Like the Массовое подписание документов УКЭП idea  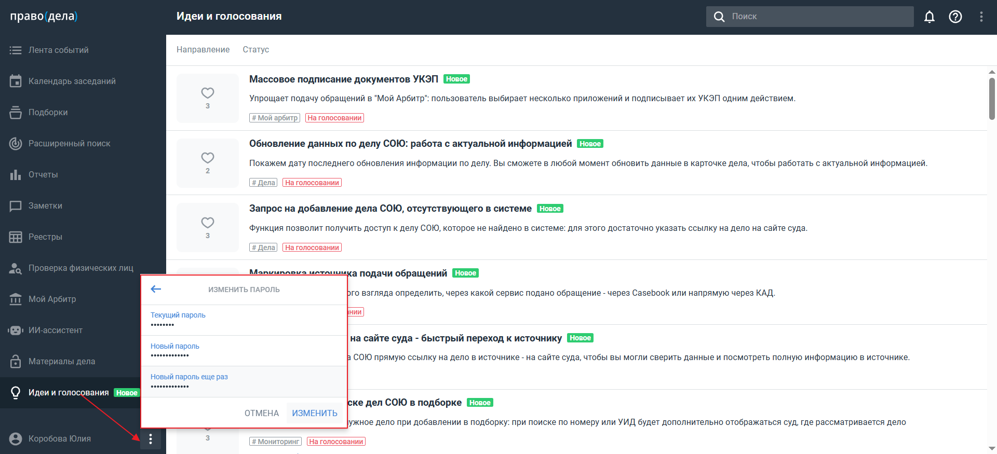coord(208,93)
